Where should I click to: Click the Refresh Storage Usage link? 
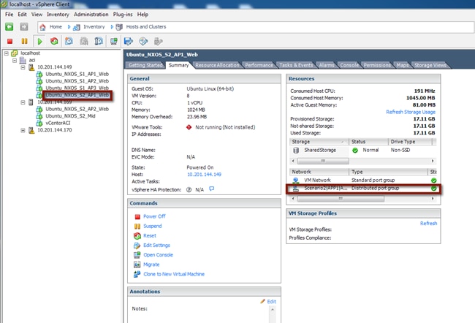(x=411, y=112)
